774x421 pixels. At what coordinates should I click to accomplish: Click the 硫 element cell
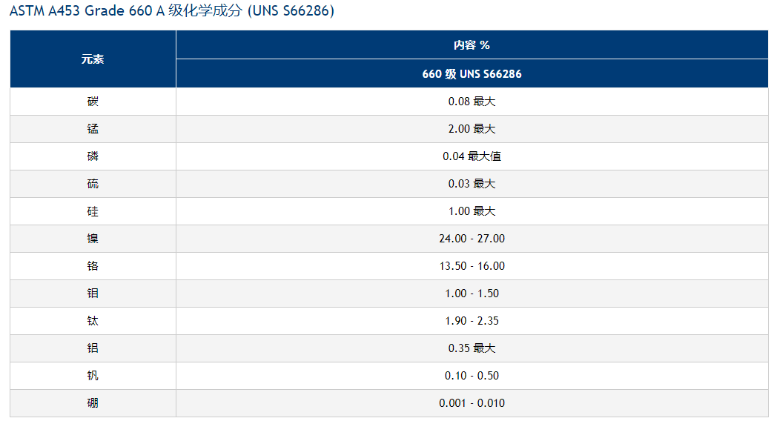tap(93, 184)
